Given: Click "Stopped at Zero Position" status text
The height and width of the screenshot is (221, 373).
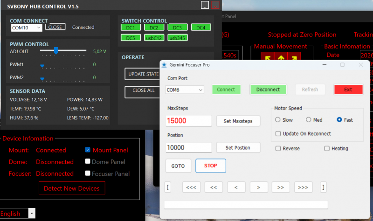Looking at the screenshot, I should coord(302,35).
